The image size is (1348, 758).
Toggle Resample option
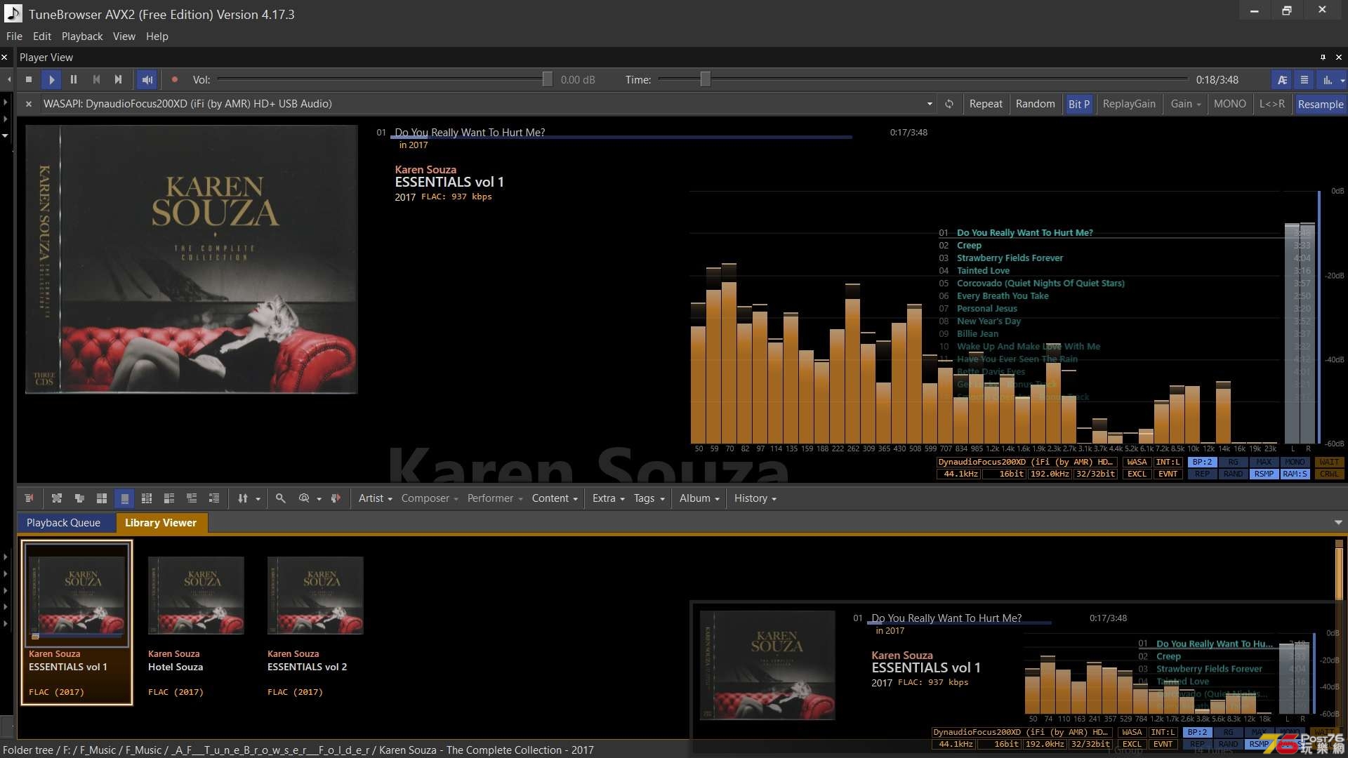point(1320,104)
